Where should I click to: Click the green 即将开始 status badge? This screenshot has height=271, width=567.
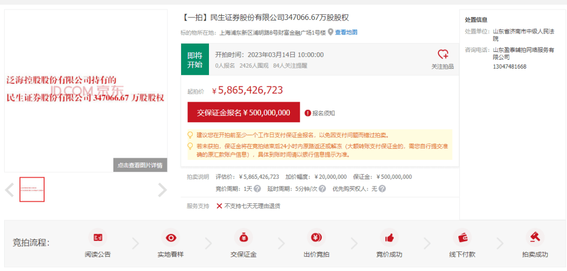point(195,60)
